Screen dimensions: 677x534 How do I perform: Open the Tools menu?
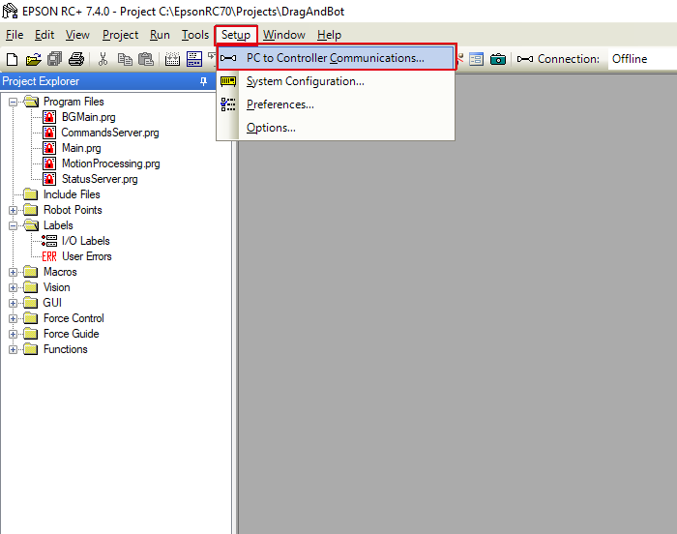coord(195,35)
